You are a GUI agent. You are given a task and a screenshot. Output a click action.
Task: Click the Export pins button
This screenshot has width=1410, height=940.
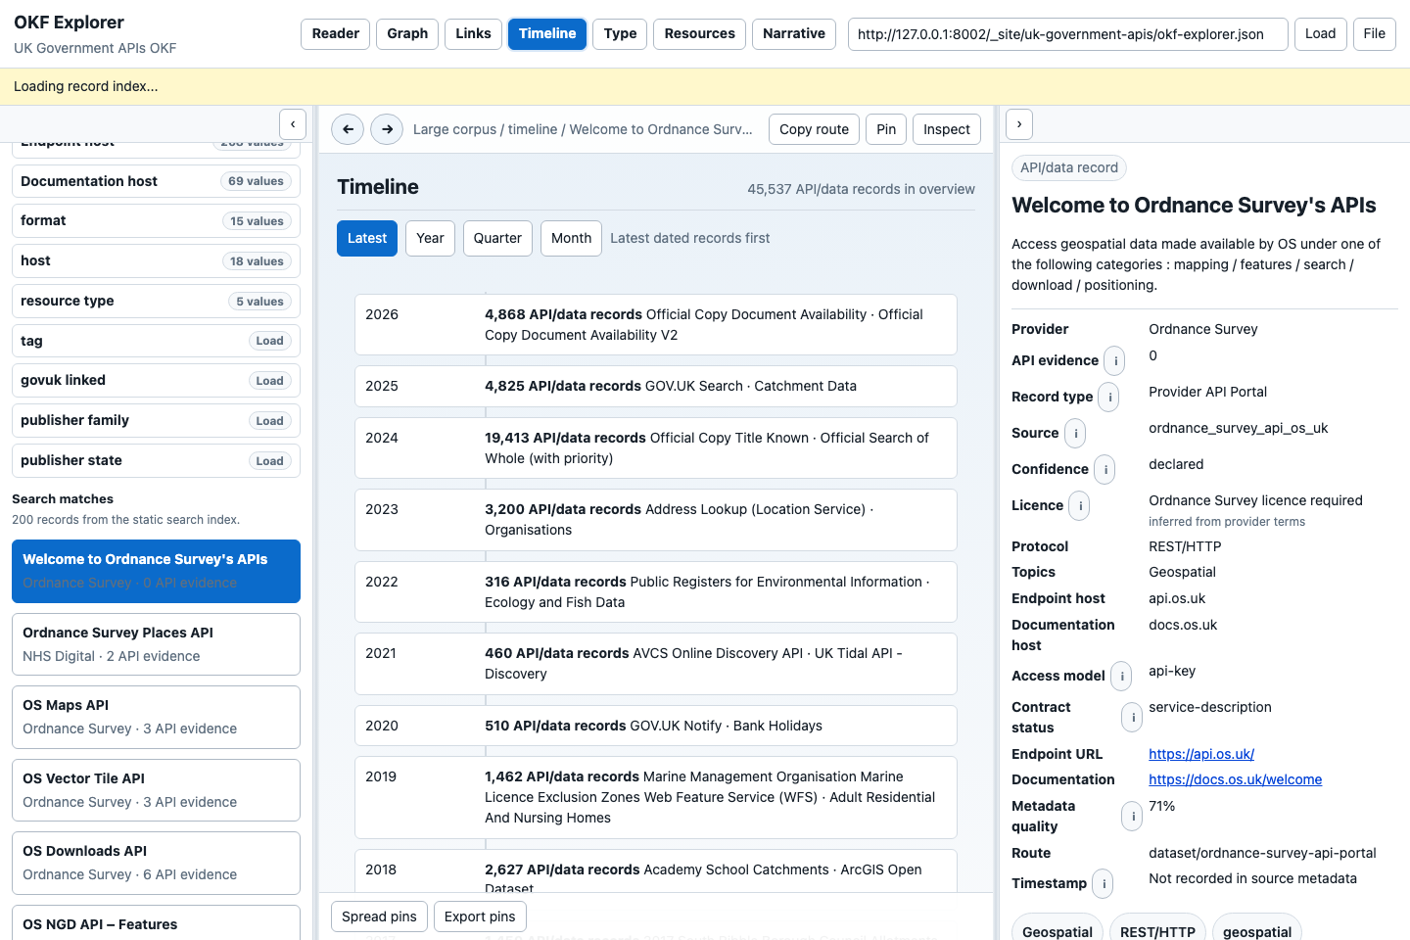coord(480,916)
